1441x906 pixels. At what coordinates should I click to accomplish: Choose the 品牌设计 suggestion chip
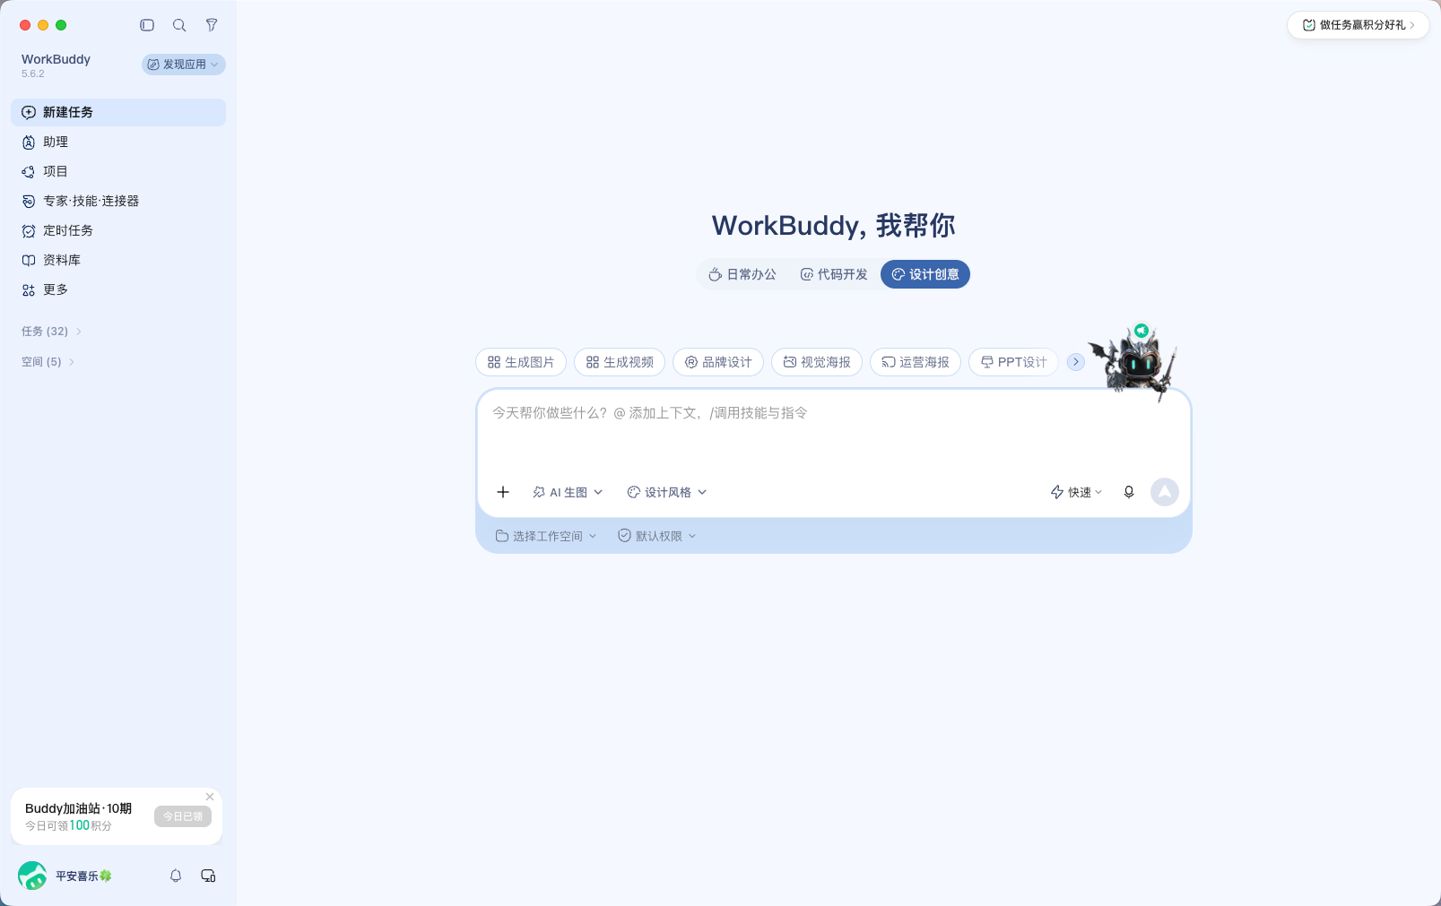click(x=718, y=362)
